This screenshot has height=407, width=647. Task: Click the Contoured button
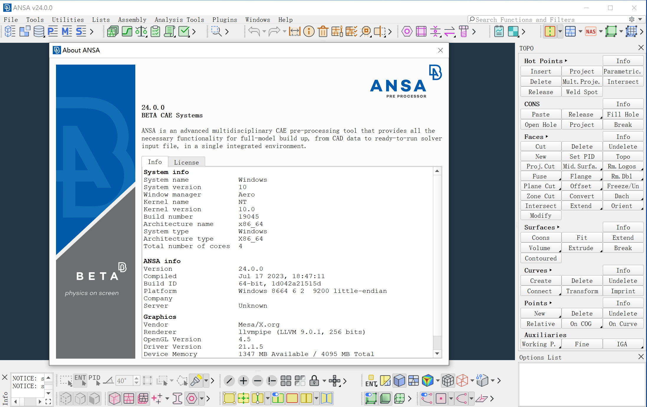[541, 258]
